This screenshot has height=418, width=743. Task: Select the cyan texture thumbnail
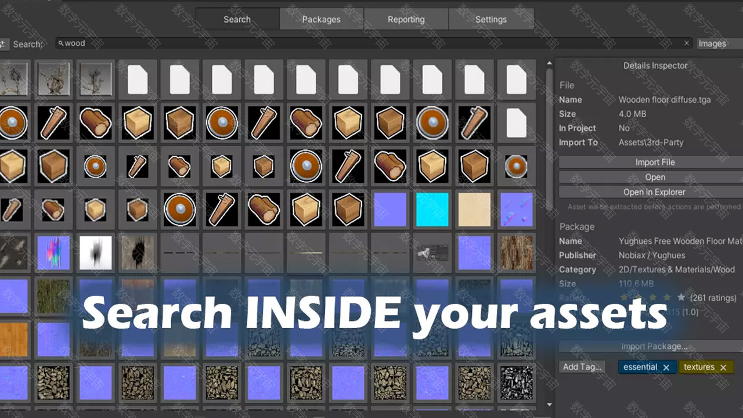[x=432, y=210]
